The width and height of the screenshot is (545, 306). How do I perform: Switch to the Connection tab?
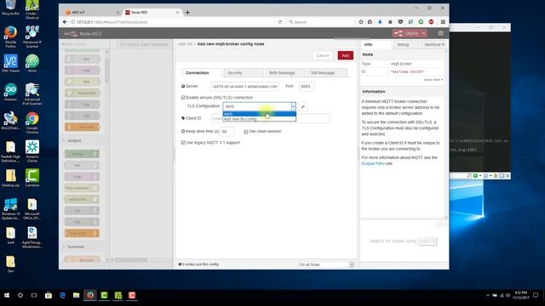[202, 73]
